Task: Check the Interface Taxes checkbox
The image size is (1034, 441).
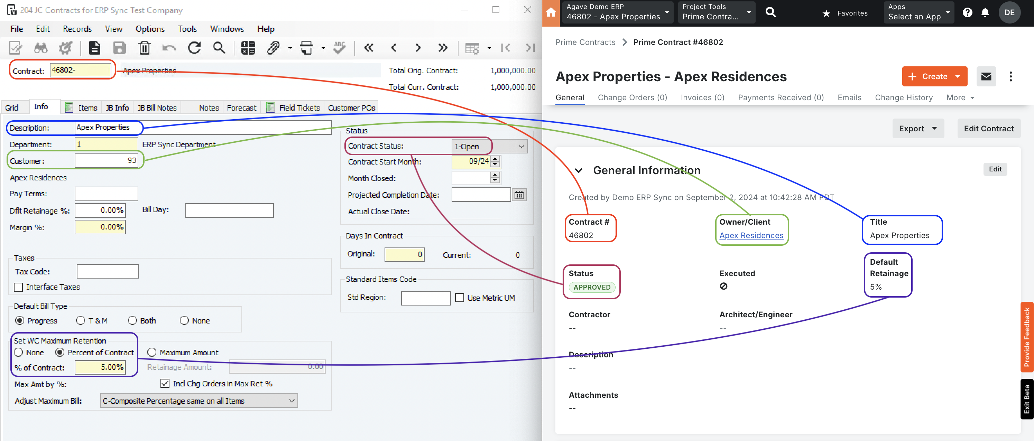Action: tap(18, 287)
